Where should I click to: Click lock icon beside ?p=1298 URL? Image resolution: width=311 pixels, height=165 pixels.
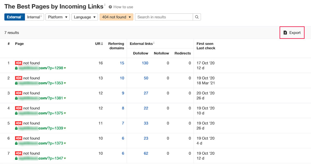pos(16,68)
